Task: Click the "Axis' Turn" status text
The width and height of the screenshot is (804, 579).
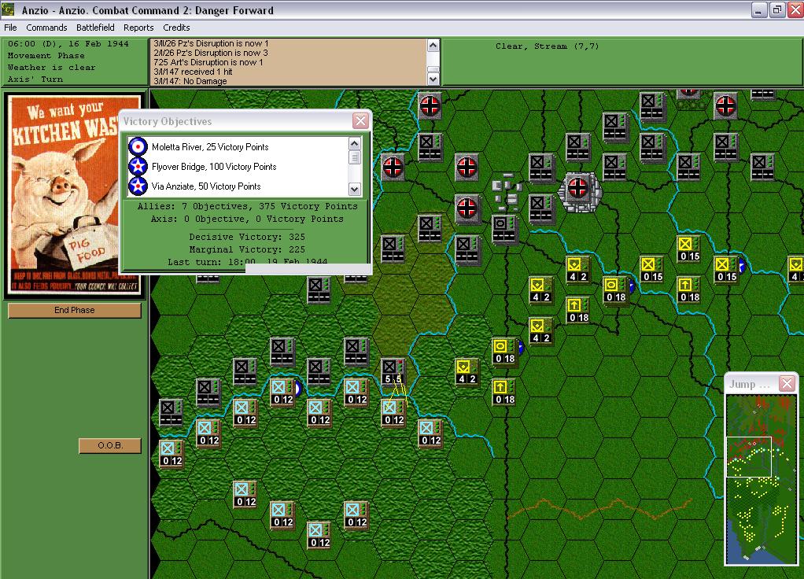Action: coord(35,79)
